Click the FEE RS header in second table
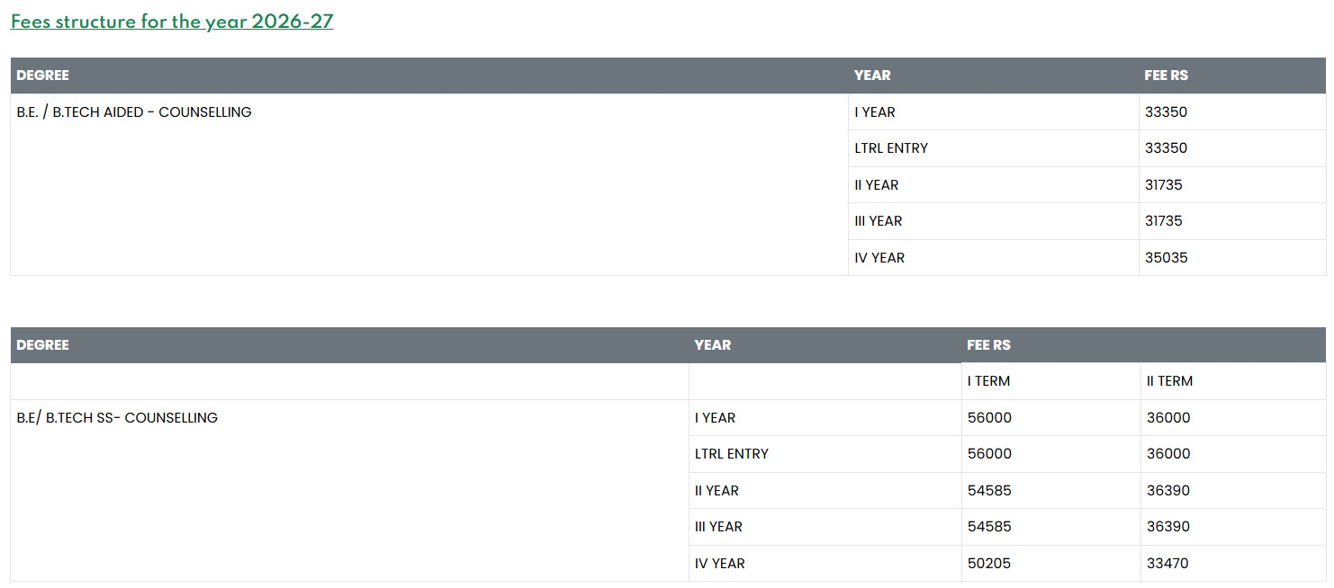The height and width of the screenshot is (588, 1334). click(988, 345)
